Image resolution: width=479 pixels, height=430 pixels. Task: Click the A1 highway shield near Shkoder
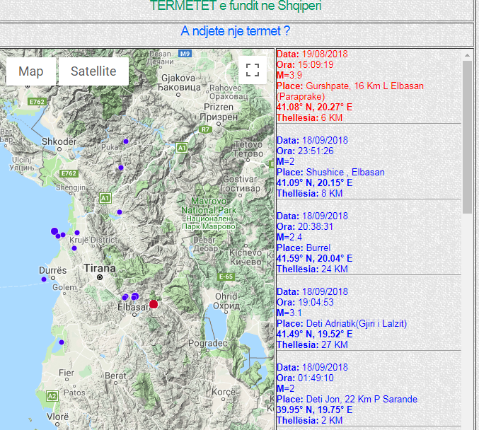click(105, 197)
